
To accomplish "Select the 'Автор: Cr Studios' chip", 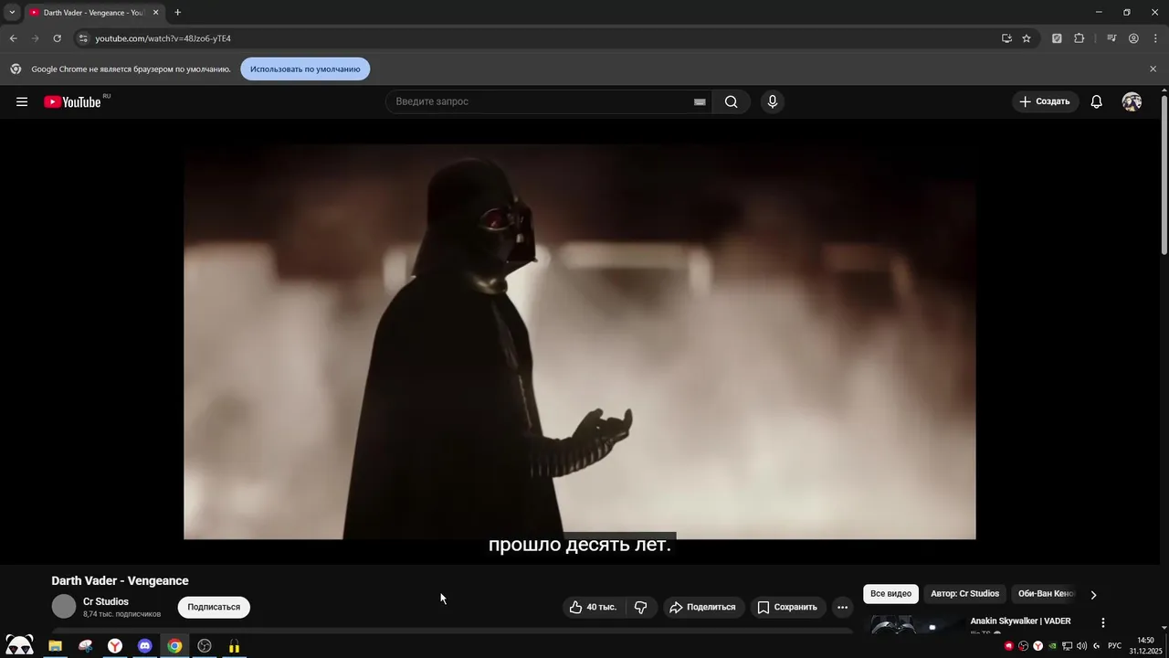I will coord(964,594).
